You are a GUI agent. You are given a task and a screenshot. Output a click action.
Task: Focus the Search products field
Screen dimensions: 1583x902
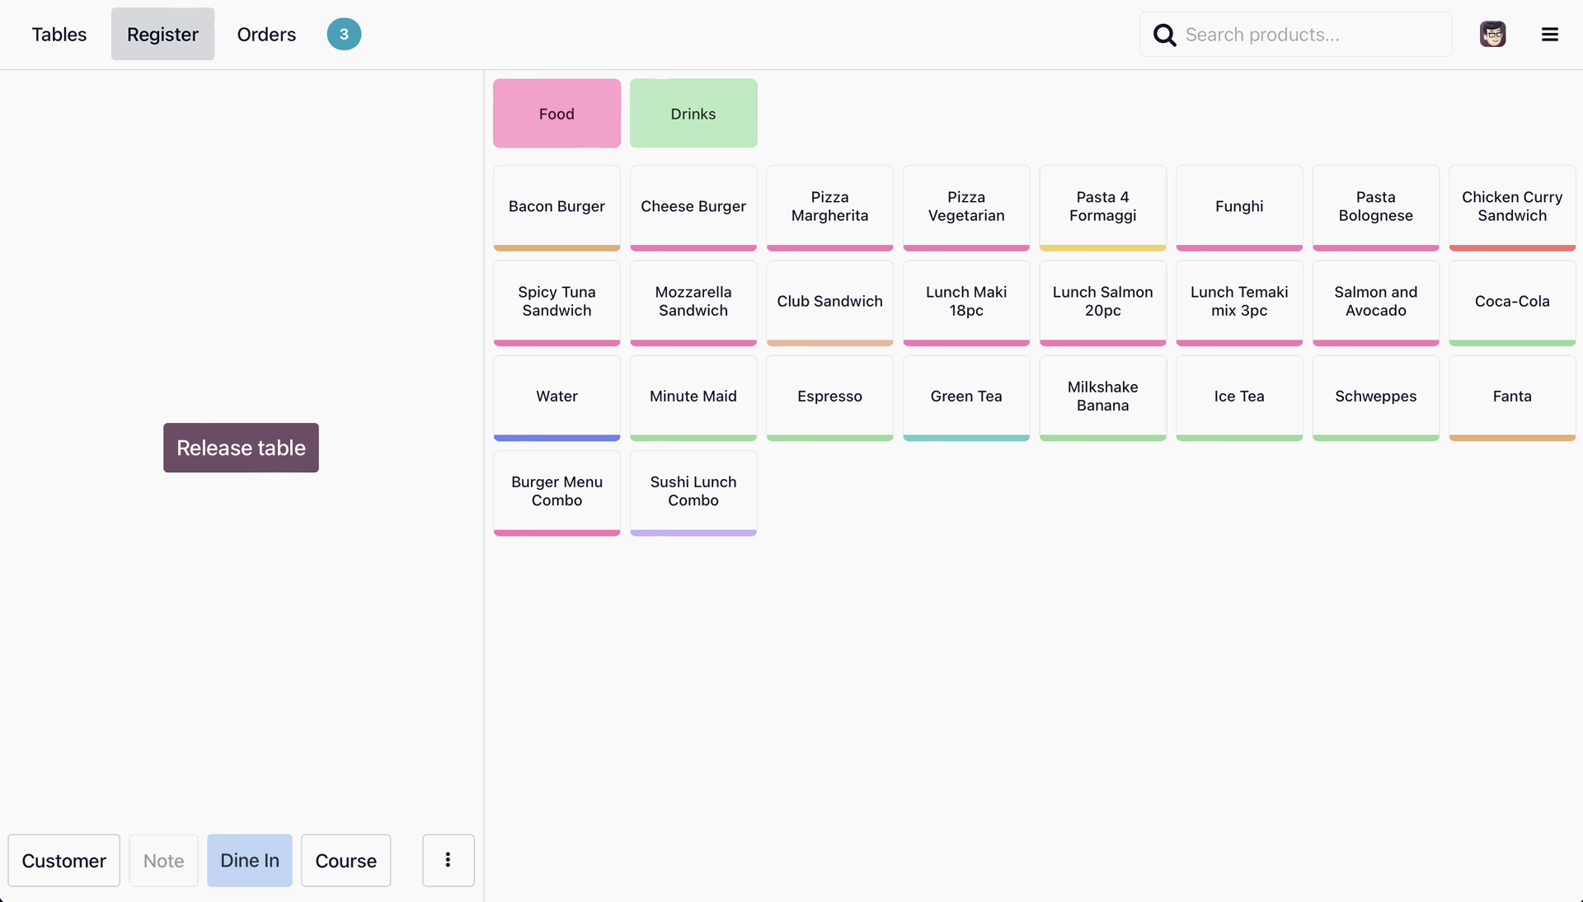tap(1311, 35)
